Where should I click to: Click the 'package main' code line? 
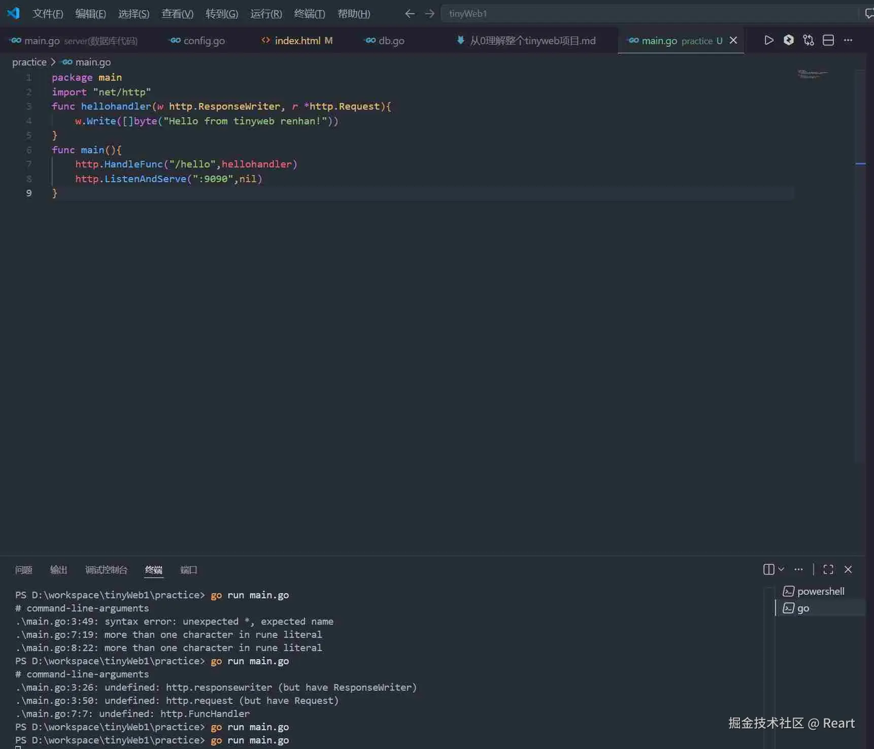pos(87,78)
